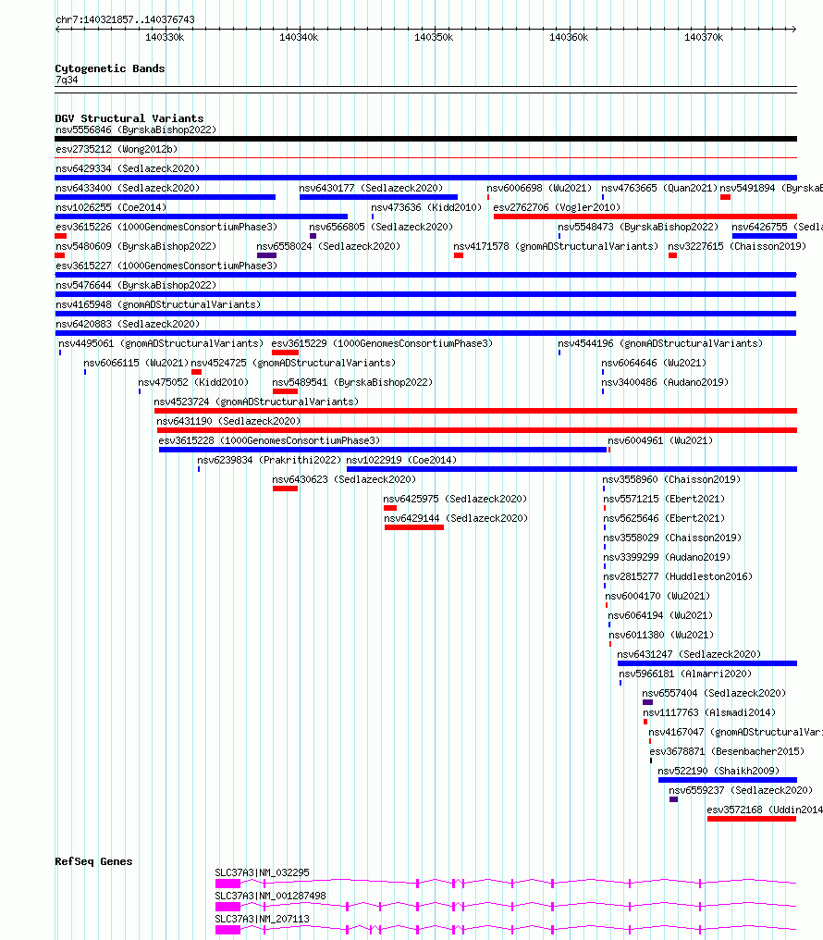Click nsv4544196 (gnomADStructuralVariants) label
The image size is (823, 940).
(660, 343)
